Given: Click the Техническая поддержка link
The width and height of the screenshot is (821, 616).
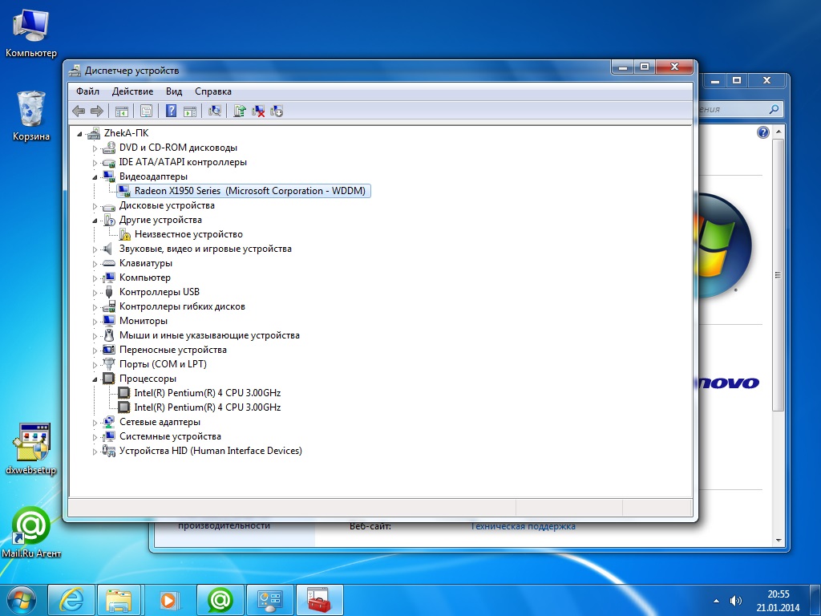Looking at the screenshot, I should [x=523, y=526].
